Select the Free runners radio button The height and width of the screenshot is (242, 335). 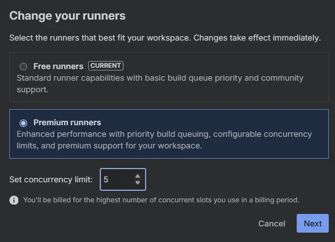click(23, 66)
